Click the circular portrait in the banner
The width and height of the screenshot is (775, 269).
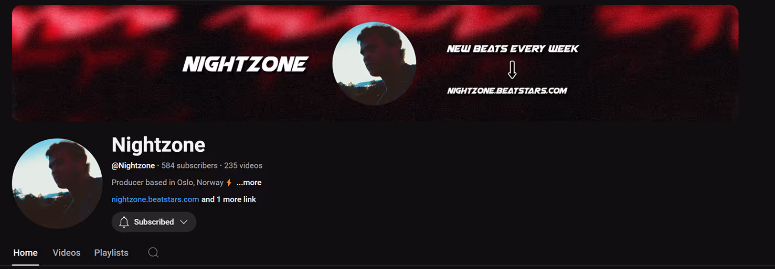374,63
